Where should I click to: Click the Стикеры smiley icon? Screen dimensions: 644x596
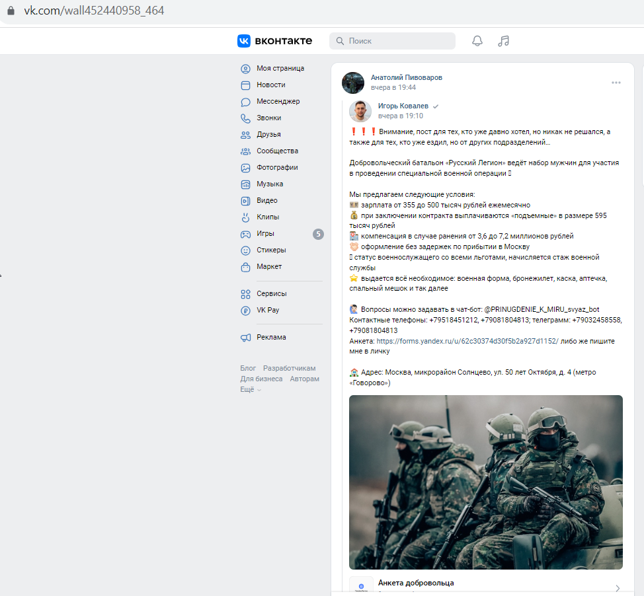(245, 250)
